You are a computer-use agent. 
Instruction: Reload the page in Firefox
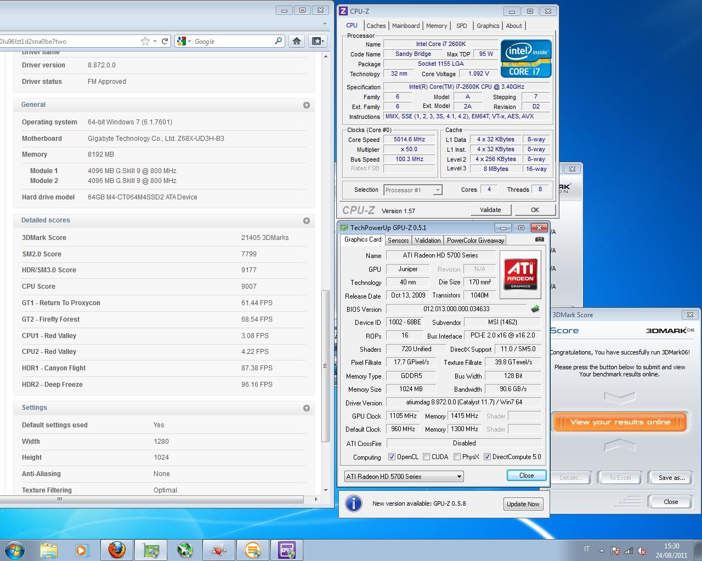coord(165,41)
